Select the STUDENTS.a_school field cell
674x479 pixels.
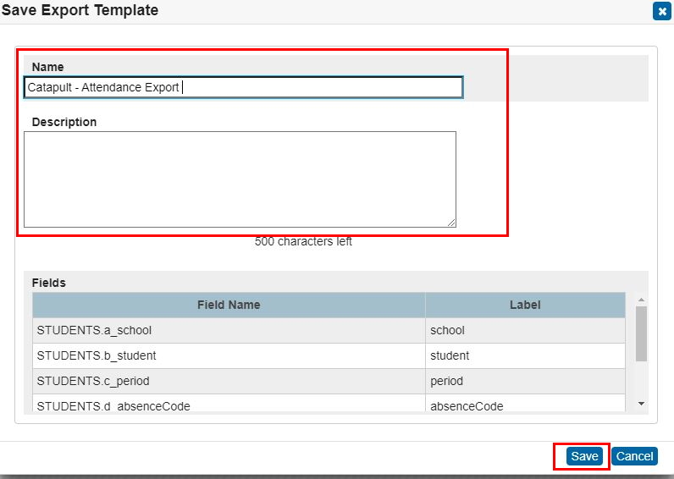coord(229,330)
